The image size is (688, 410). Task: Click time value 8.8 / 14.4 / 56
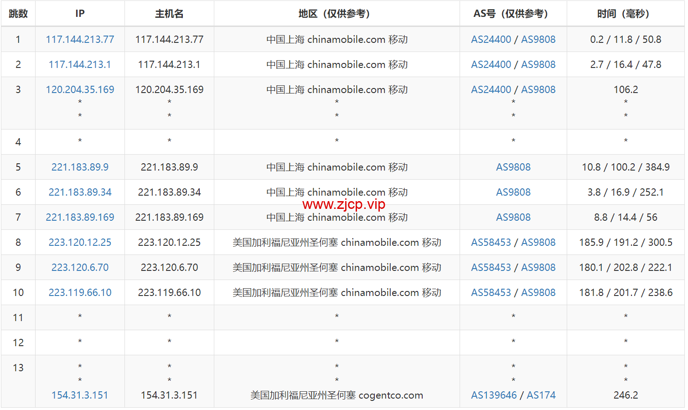click(x=626, y=218)
